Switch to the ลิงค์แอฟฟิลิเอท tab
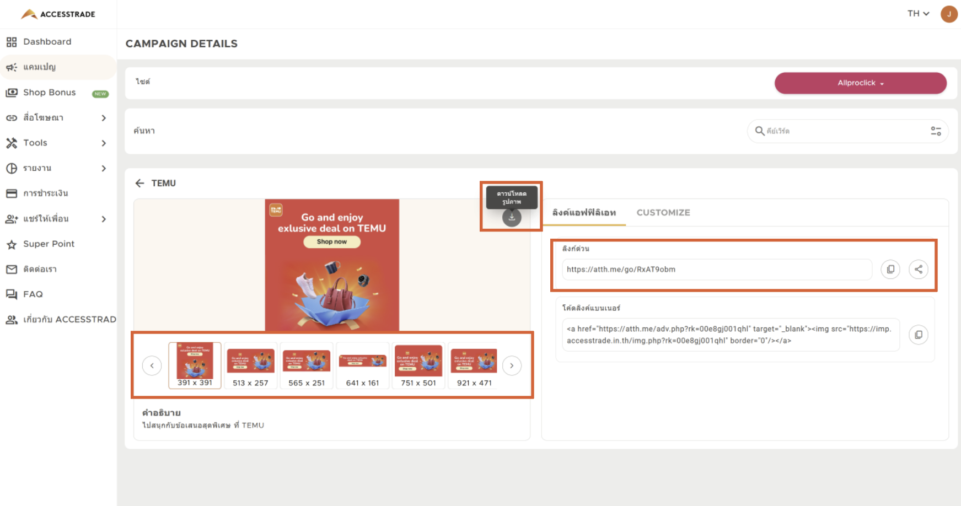The width and height of the screenshot is (961, 506). (584, 213)
